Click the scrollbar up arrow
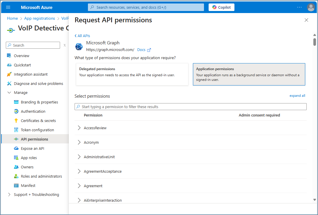 [315, 35]
